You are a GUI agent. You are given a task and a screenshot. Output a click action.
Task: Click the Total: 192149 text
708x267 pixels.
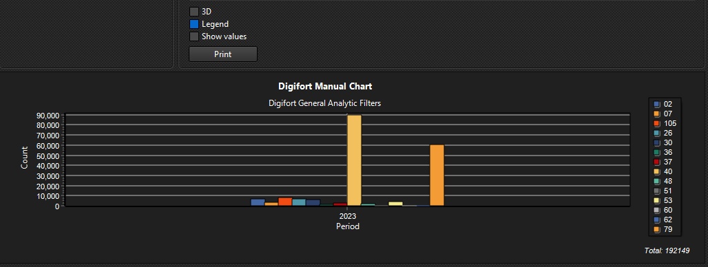click(667, 250)
